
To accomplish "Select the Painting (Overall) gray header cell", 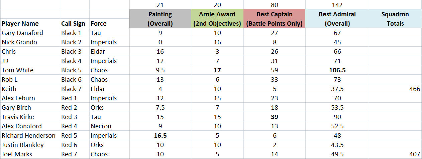I will tap(160, 19).
